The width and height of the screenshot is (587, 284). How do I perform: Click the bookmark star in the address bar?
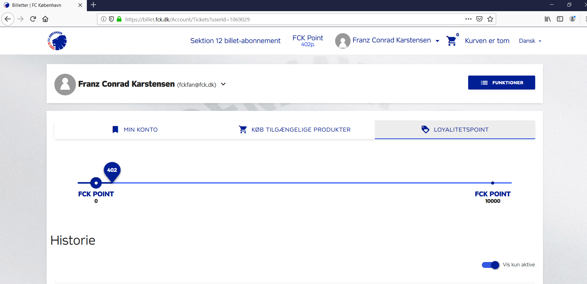coord(490,19)
